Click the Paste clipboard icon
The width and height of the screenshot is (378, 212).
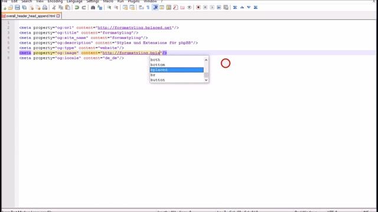click(x=68, y=8)
